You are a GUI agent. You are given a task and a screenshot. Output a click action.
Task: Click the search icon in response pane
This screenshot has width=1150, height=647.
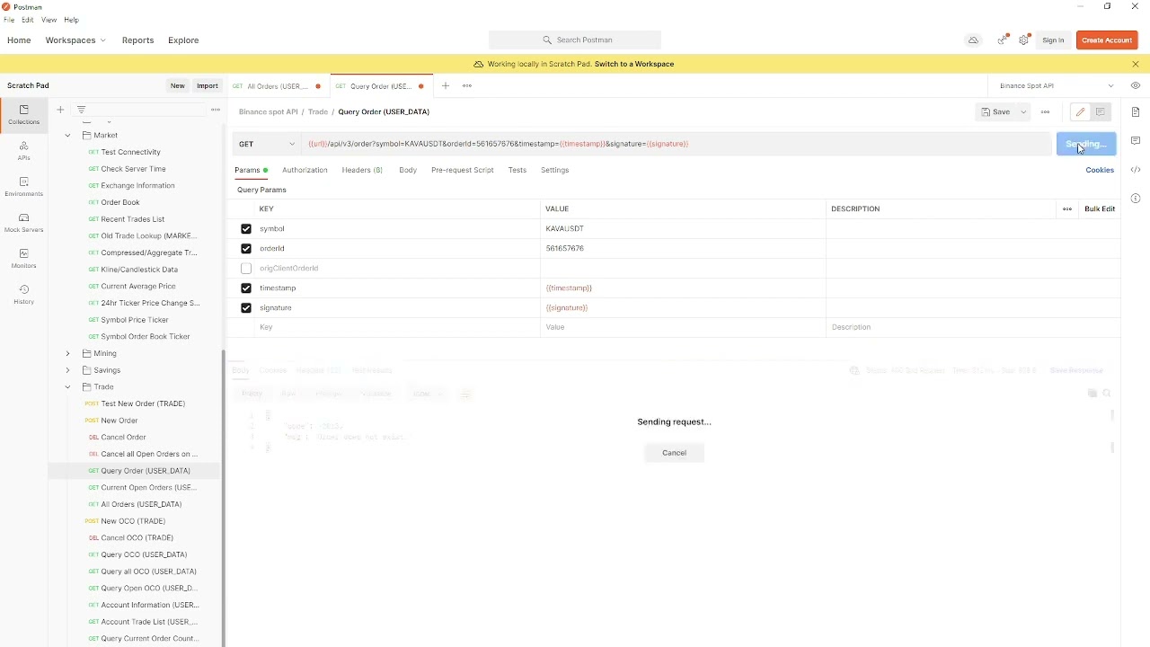click(x=1108, y=394)
